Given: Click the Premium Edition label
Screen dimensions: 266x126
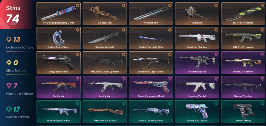Looking at the screenshot, I should [x=19, y=94].
